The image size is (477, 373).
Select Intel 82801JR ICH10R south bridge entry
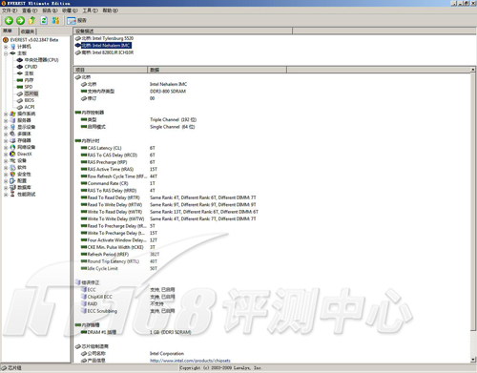point(108,52)
